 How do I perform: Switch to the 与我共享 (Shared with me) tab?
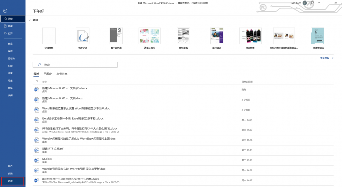click(x=62, y=74)
